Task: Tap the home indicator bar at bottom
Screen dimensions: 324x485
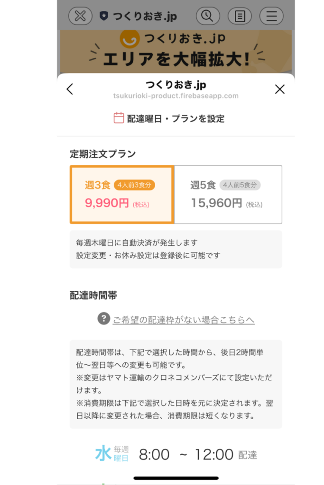Action: point(176,478)
